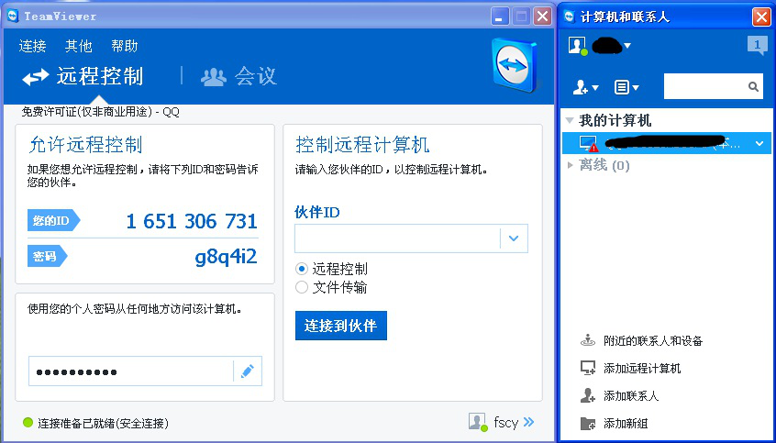Click the 允许远程控制 heading
The width and height of the screenshot is (776, 443).
(86, 145)
